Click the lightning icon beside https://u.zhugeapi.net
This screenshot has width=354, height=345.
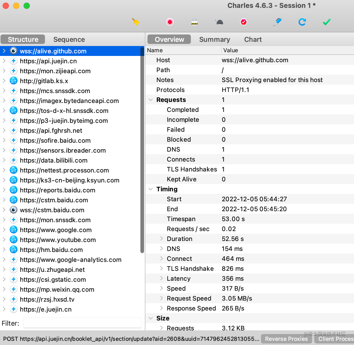14,269
